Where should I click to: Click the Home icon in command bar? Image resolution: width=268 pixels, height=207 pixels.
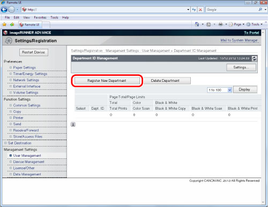[197, 24]
